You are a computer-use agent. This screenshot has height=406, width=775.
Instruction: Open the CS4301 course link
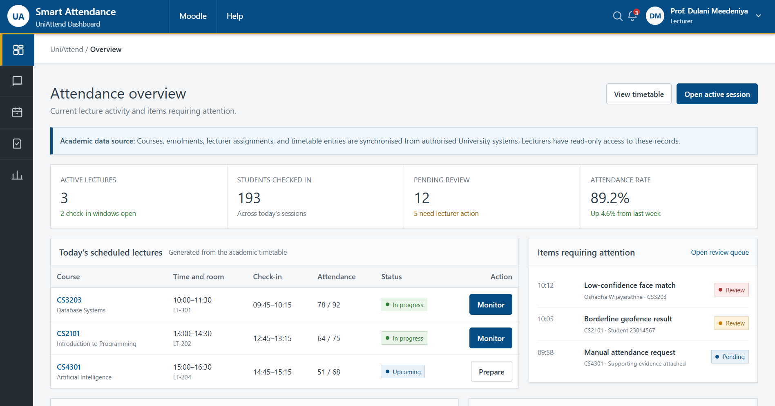point(69,367)
